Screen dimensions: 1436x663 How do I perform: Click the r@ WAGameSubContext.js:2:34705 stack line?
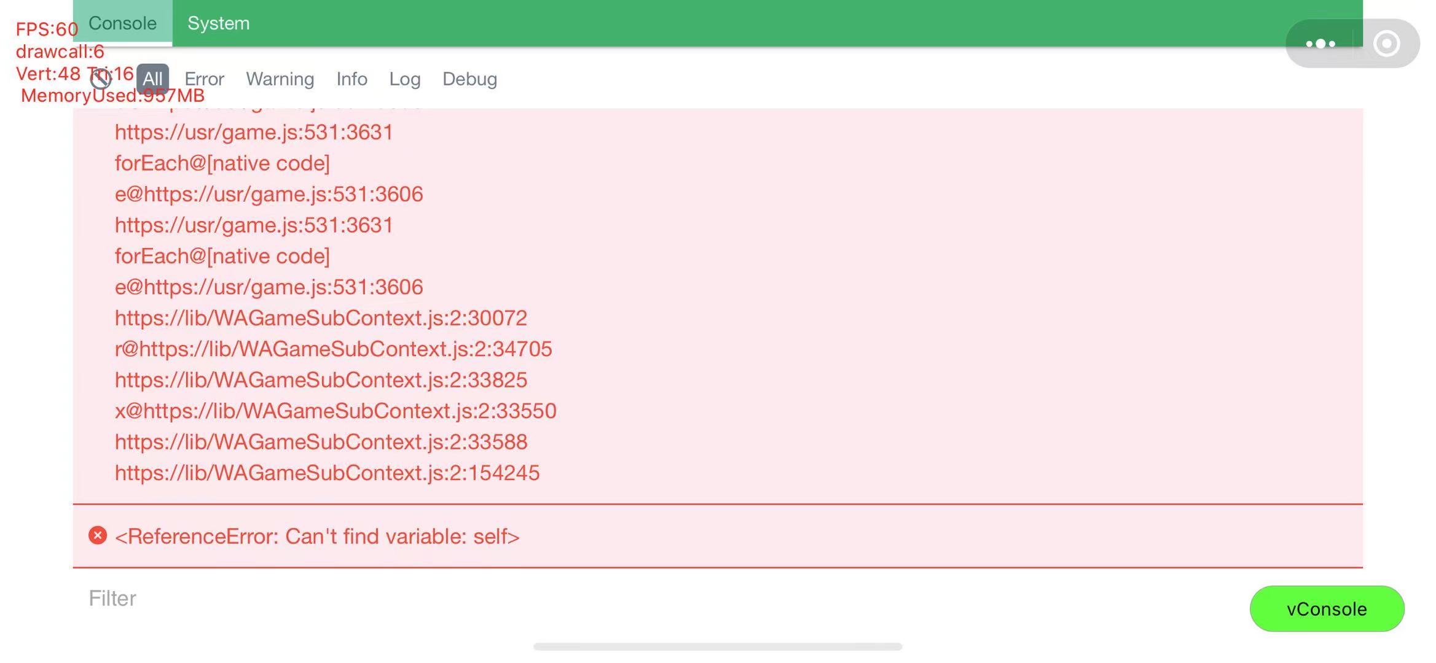(333, 349)
